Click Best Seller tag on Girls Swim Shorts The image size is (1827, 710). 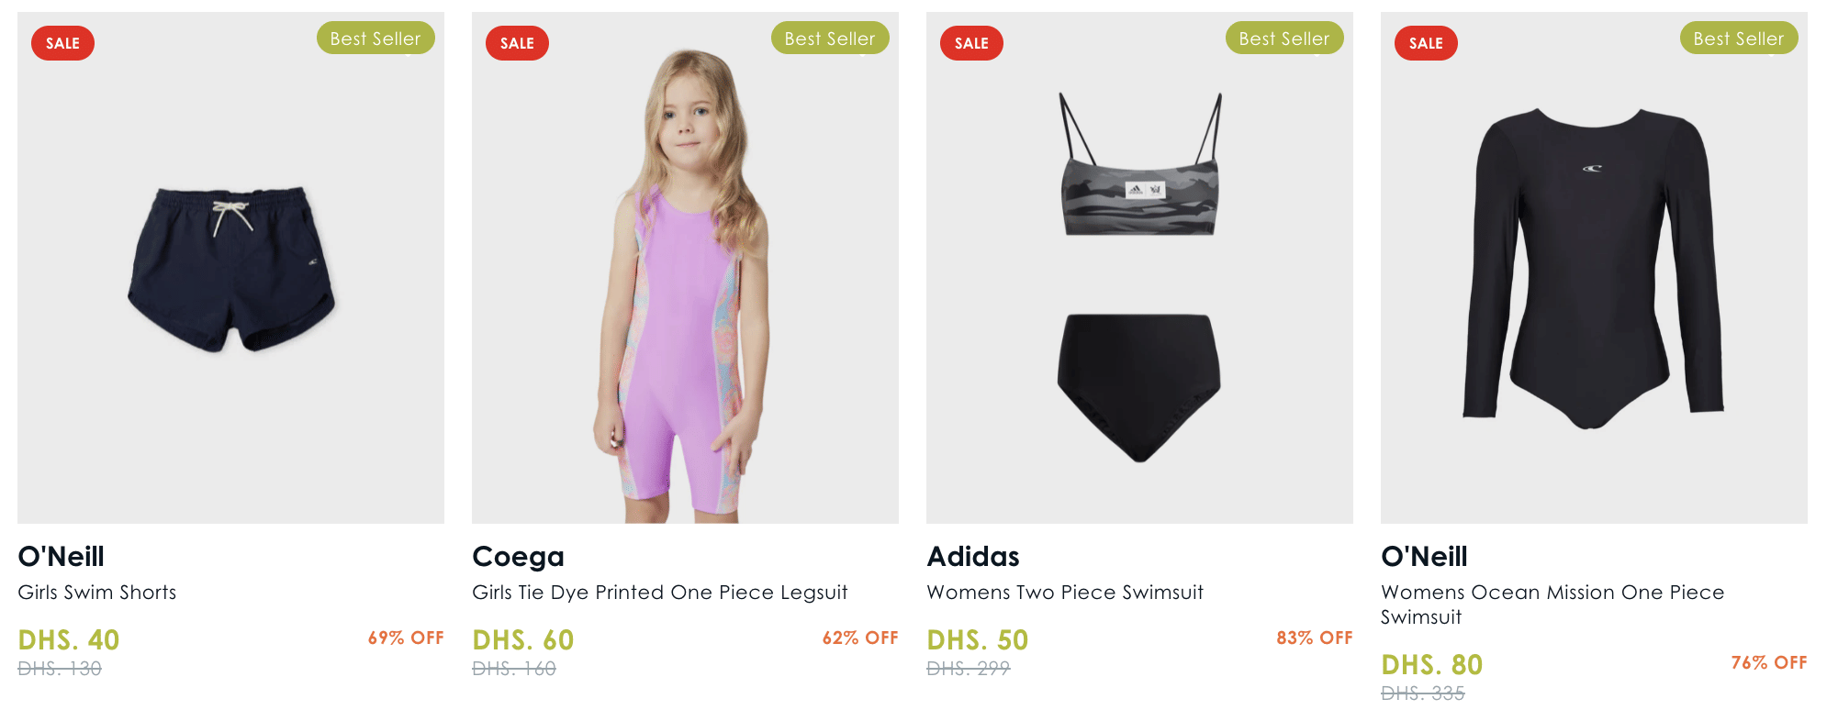[x=375, y=39]
